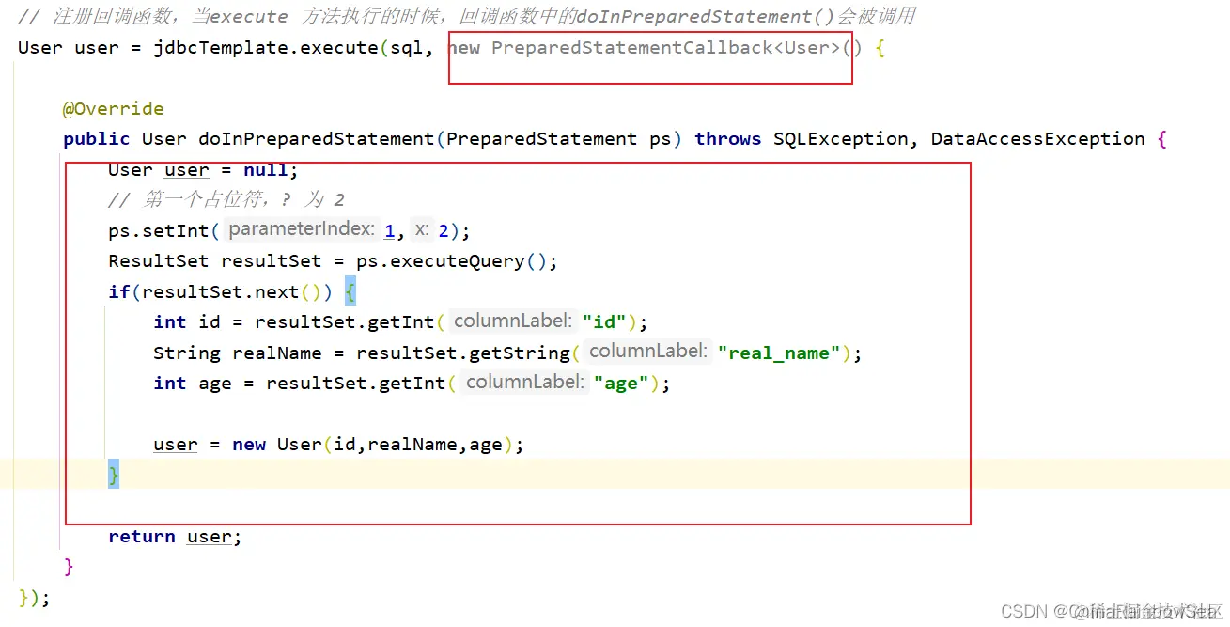1230x627 pixels.
Task: Click the ResultSet resultSet declaration
Action: (x=214, y=261)
